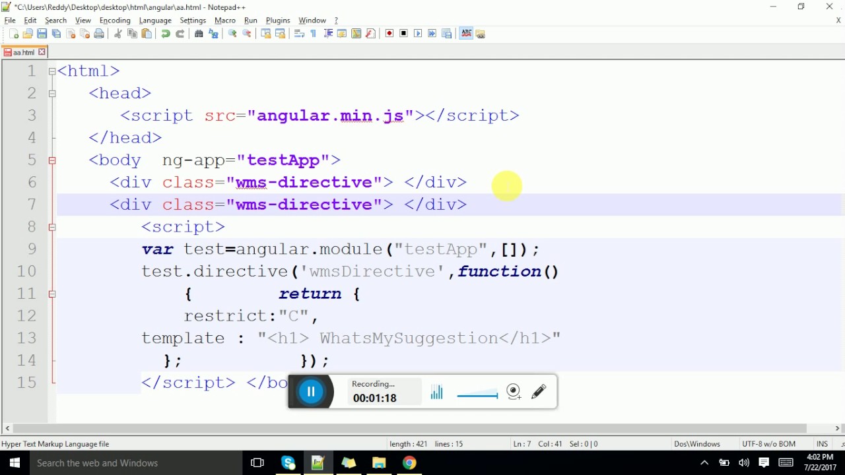Collapse the body fold marker on line 5
This screenshot has width=845, height=475.
pyautogui.click(x=52, y=160)
